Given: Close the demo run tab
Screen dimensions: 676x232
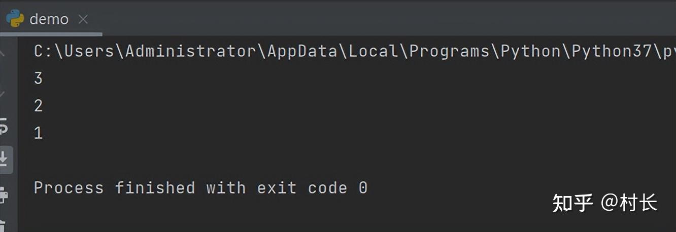Looking at the screenshot, I should coord(83,19).
